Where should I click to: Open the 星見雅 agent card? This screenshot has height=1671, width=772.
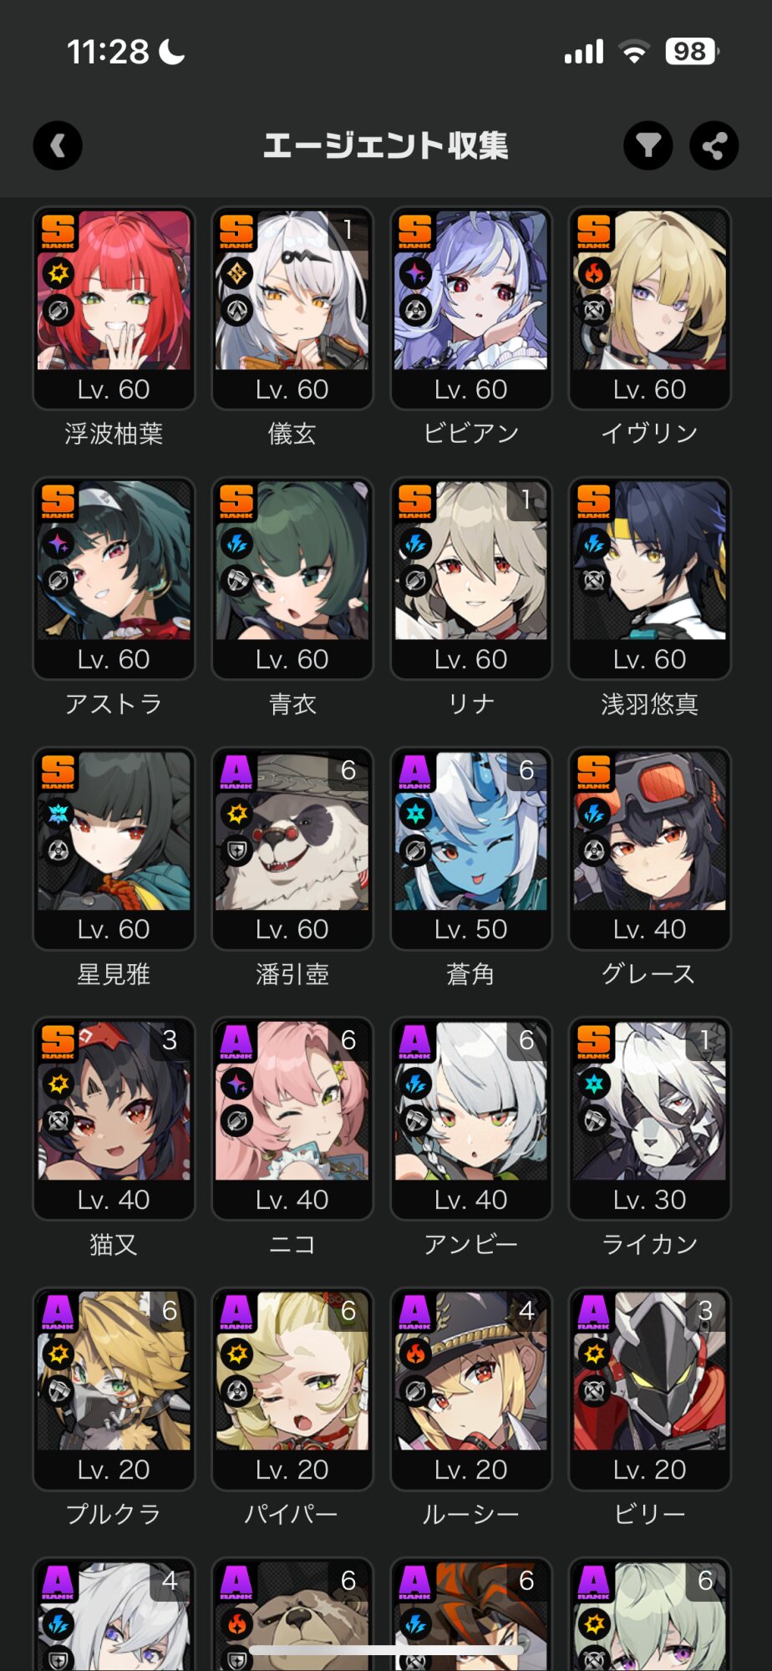coord(114,848)
